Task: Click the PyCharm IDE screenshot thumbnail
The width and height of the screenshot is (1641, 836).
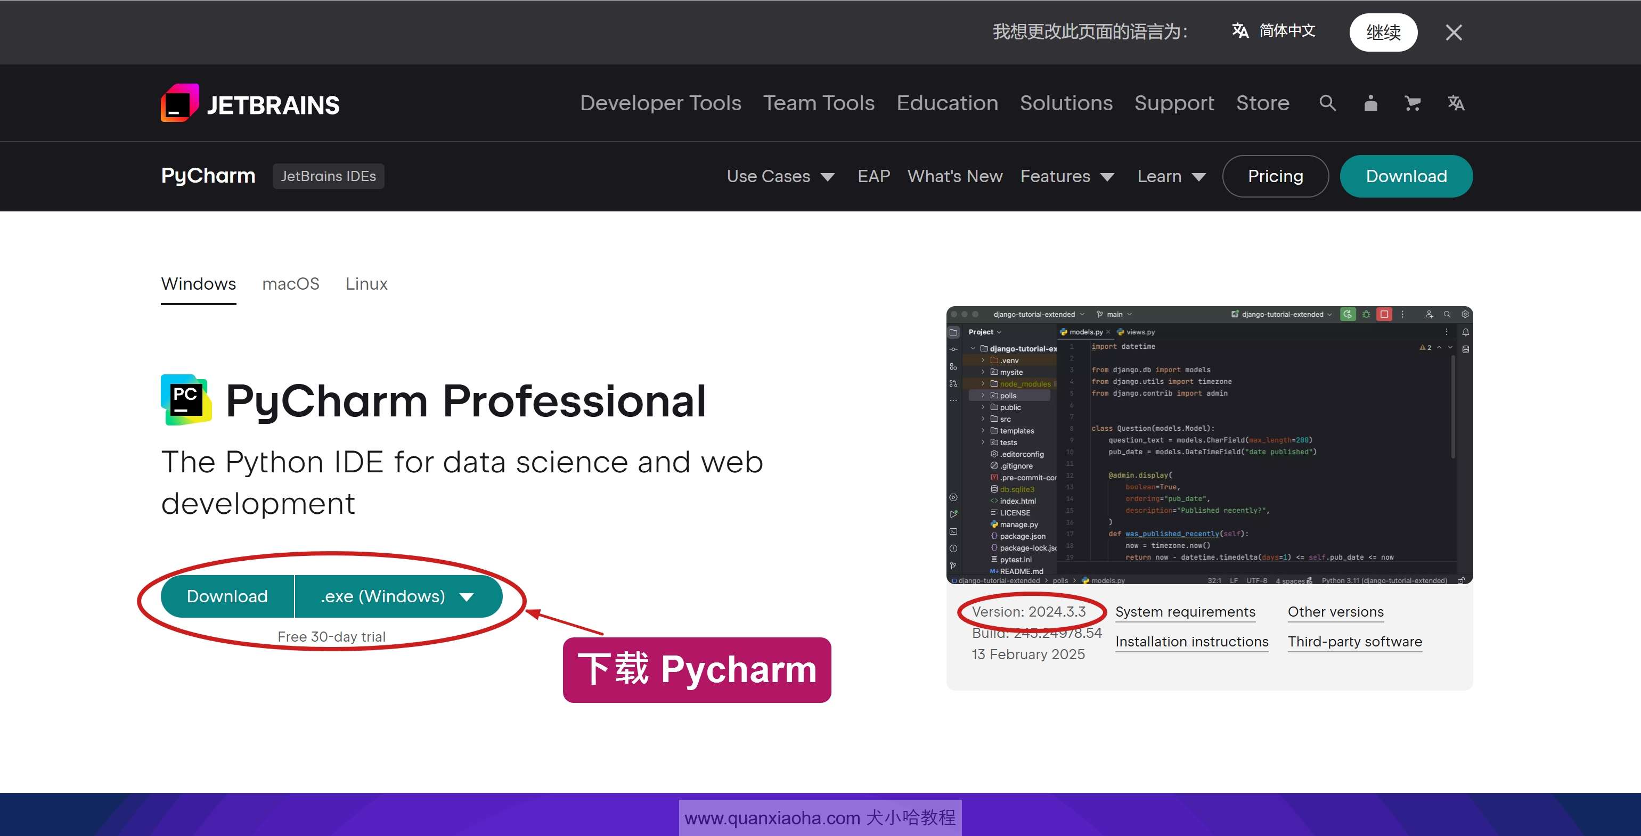Action: click(x=1209, y=445)
